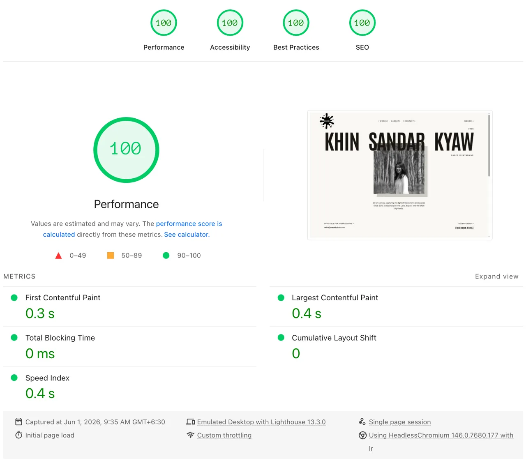Image resolution: width=526 pixels, height=463 pixels.
Task: Click the stopwatch icon beside Initial page load
Action: (x=18, y=435)
